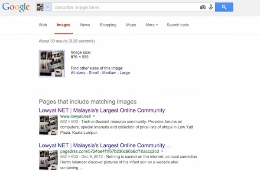The image size is (260, 172).
Task: Show Large sizes of this image
Action: tap(125, 73)
